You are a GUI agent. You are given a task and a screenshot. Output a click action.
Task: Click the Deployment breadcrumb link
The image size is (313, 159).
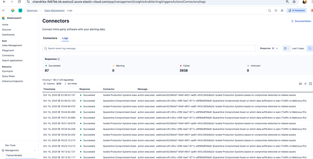point(33,11)
